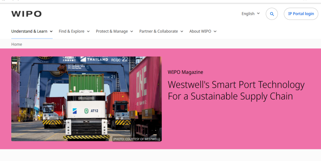
Task: Open the English language selector
Action: [251, 14]
